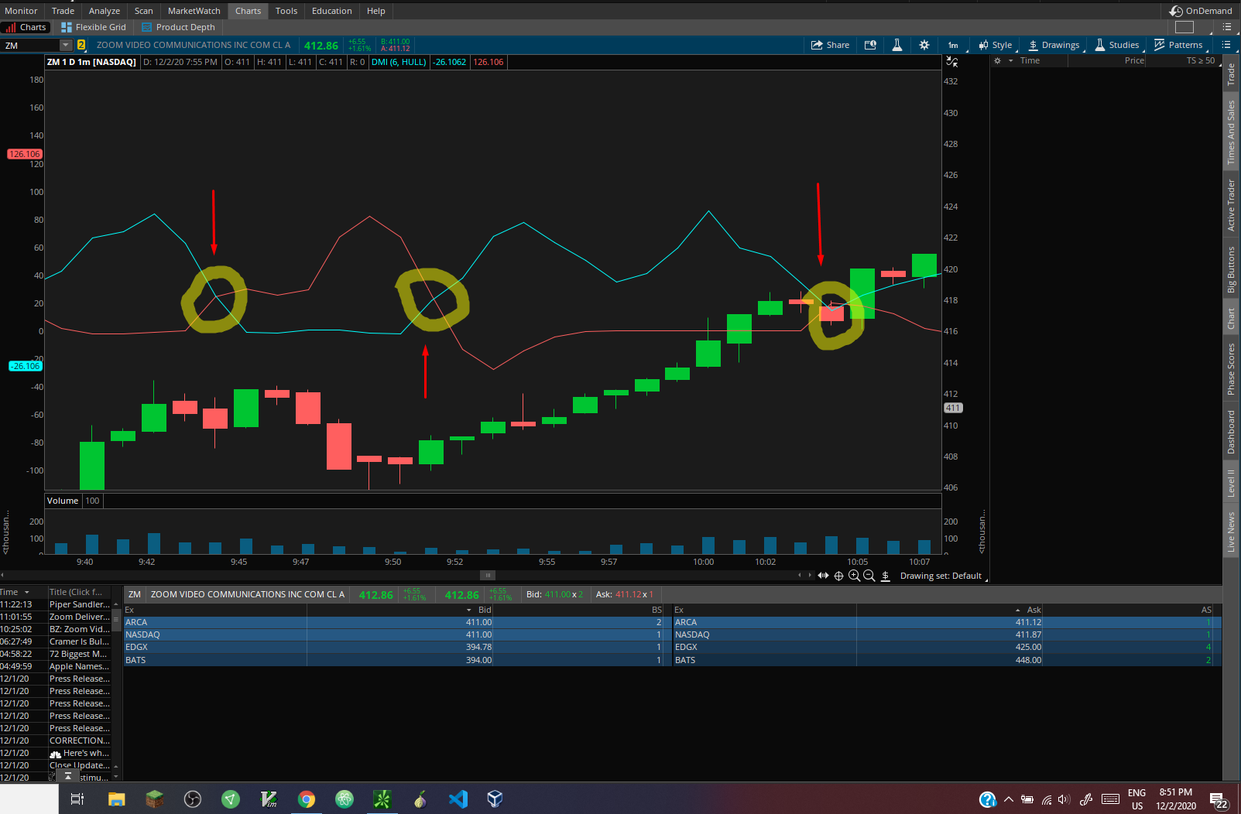Open the Style dropdown

coord(996,45)
